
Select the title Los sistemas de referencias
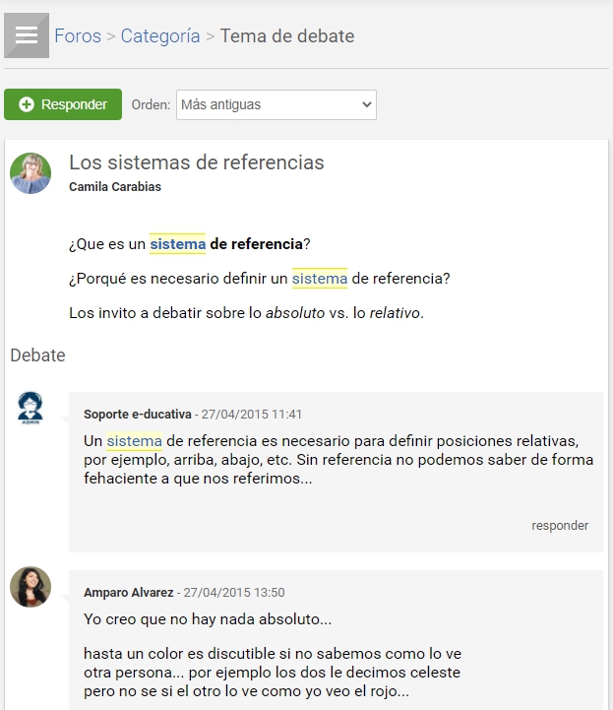tap(197, 162)
